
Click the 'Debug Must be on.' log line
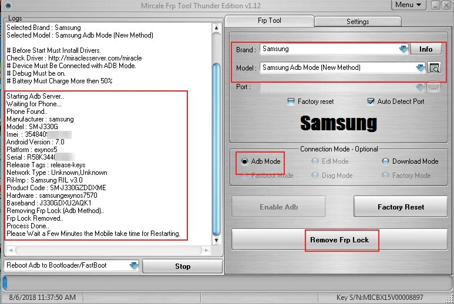coord(36,73)
